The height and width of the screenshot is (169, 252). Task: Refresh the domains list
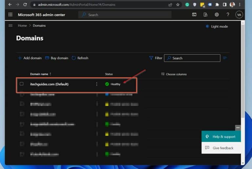pyautogui.click(x=80, y=58)
